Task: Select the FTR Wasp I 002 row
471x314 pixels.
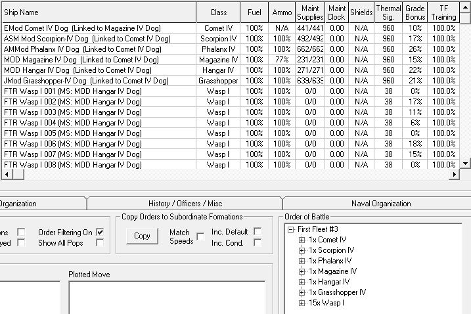Action: (x=231, y=102)
